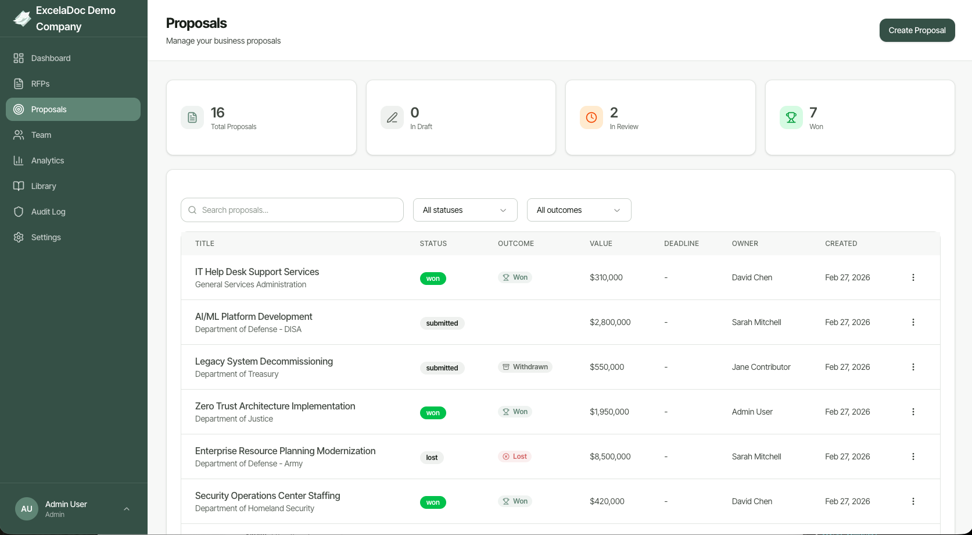Expand the Admin User account chevron
This screenshot has height=535, width=972.
[x=127, y=509]
